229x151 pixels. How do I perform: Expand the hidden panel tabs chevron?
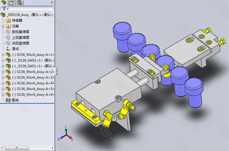(52, 2)
